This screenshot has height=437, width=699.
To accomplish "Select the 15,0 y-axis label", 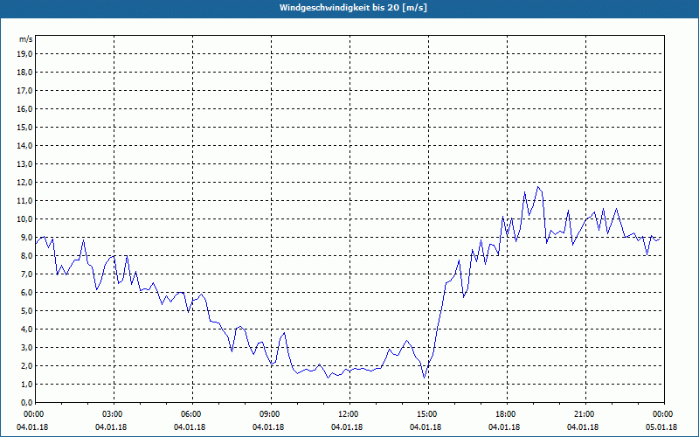I will [x=24, y=127].
